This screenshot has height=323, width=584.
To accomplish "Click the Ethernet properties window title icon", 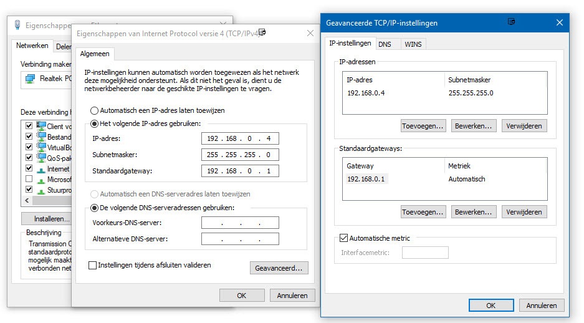I will pos(17,25).
